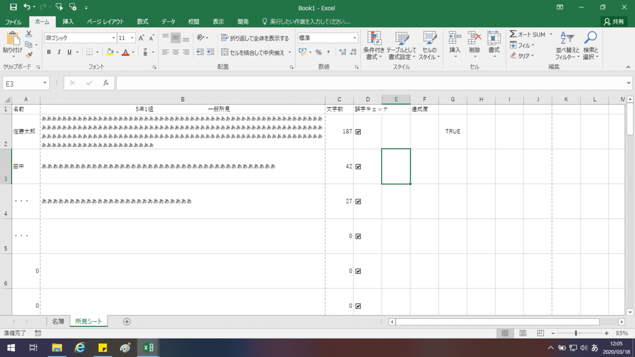Viewport: 635px width, 357px height.
Task: Toggle the checkbox in row 5
Action: (x=358, y=236)
